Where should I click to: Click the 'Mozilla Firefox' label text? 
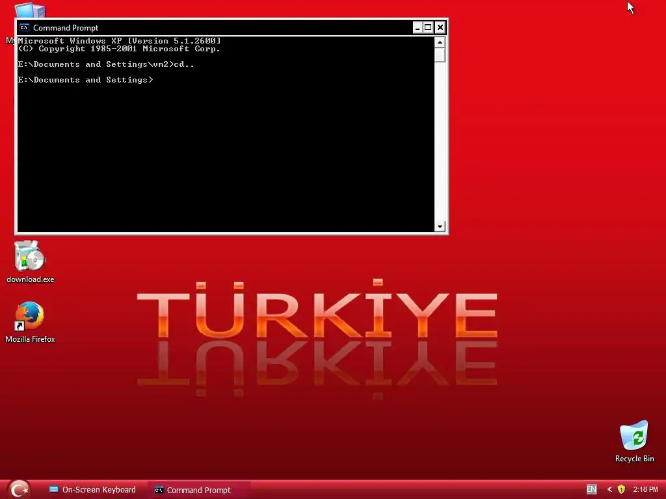tap(30, 339)
